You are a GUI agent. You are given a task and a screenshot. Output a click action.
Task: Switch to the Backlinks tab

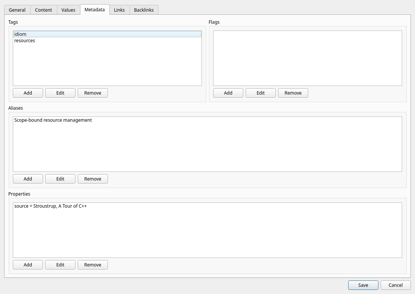point(144,10)
